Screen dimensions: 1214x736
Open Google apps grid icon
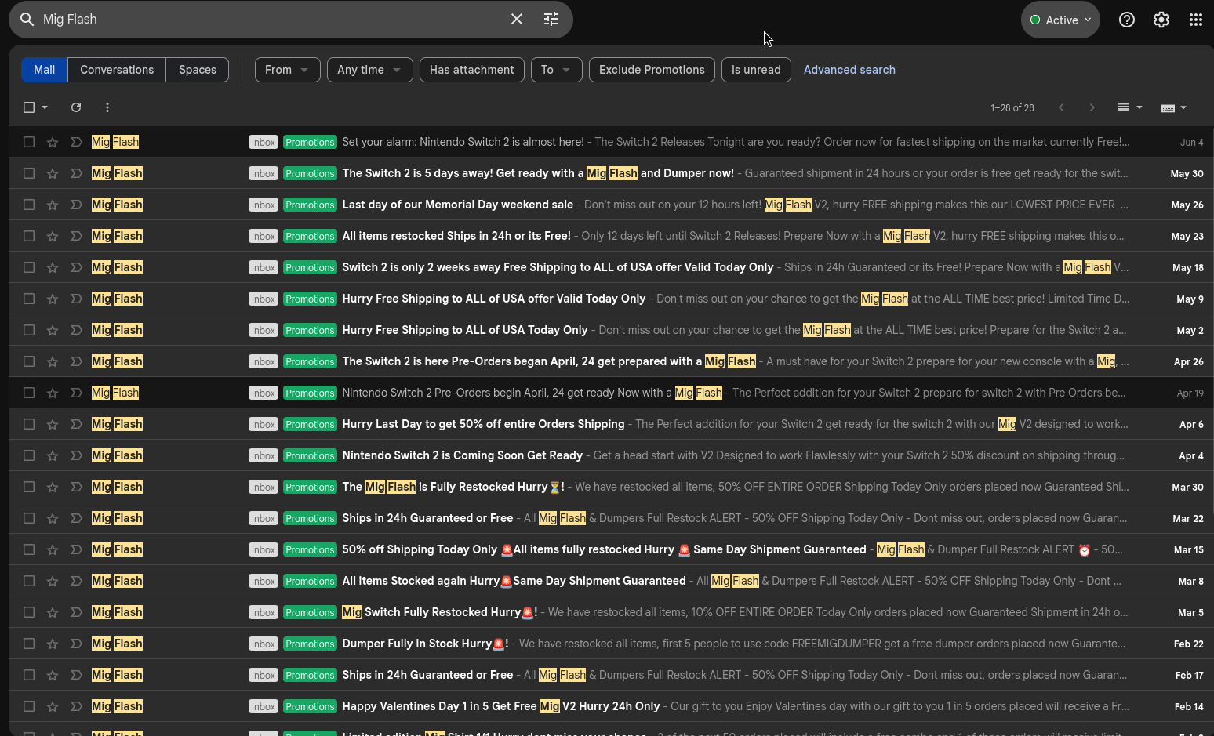(1196, 20)
